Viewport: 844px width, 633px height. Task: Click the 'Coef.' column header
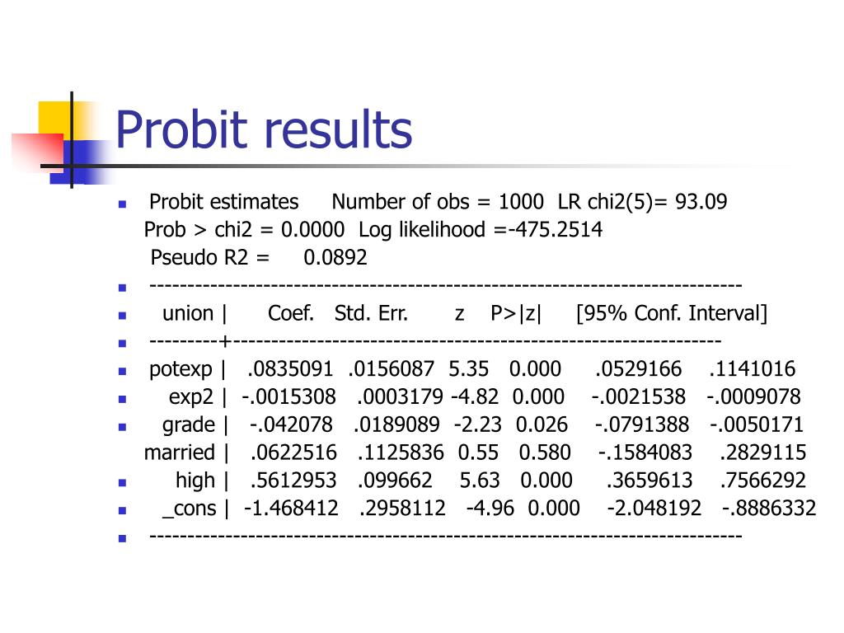291,313
